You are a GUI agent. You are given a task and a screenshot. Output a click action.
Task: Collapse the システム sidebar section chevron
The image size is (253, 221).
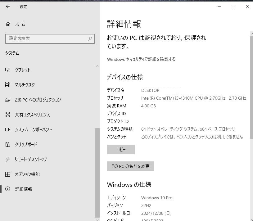point(97,66)
